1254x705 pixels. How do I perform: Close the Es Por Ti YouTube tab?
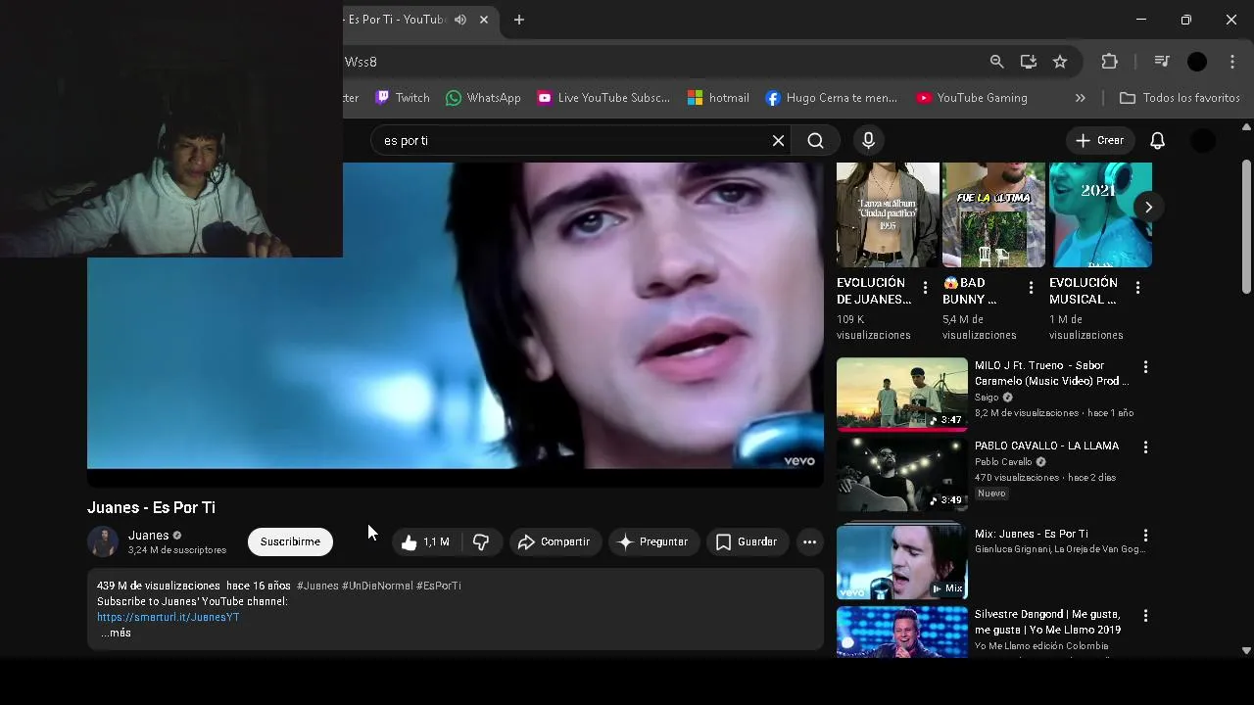(484, 20)
